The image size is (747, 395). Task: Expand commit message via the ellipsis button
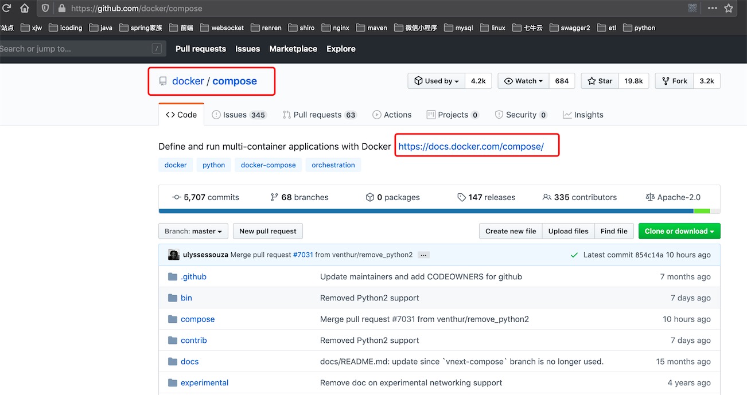[423, 255]
